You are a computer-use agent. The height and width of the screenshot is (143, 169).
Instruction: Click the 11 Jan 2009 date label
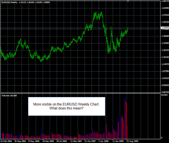coord(118,141)
